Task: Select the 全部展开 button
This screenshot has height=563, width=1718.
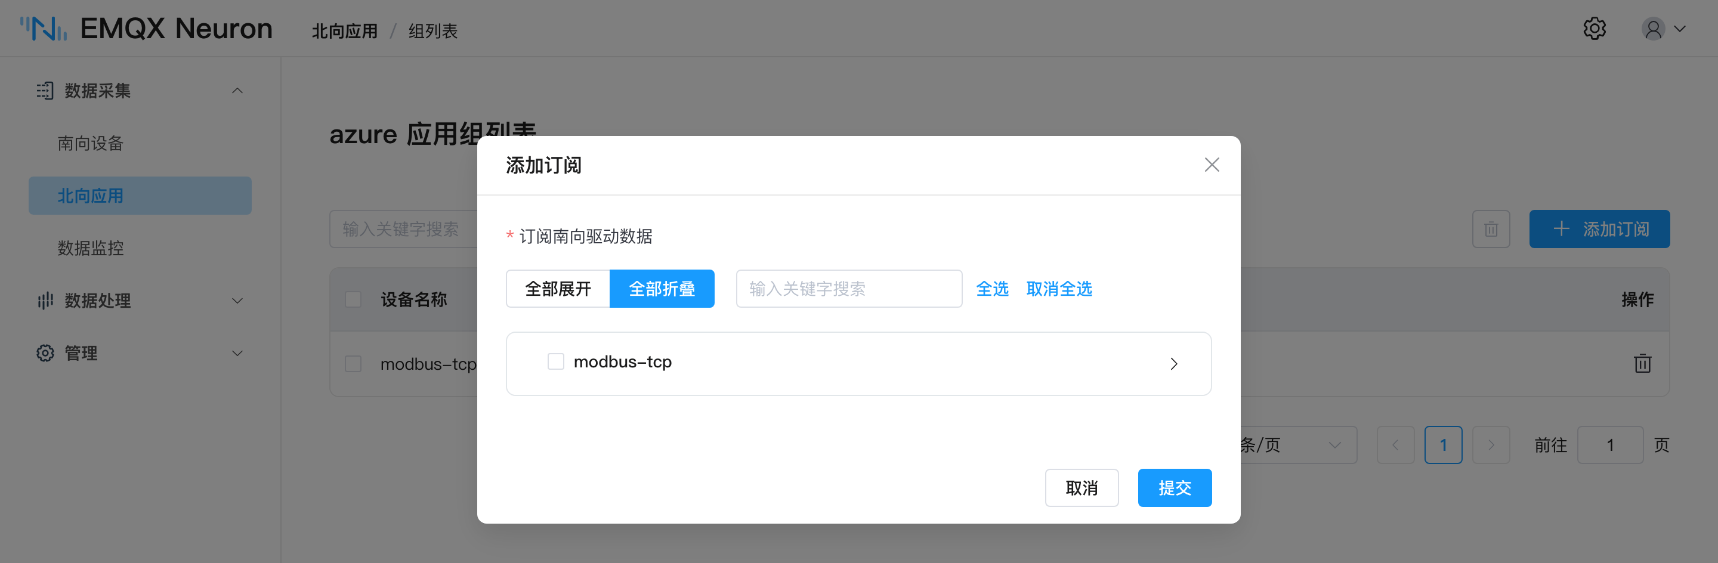Action: click(x=558, y=289)
